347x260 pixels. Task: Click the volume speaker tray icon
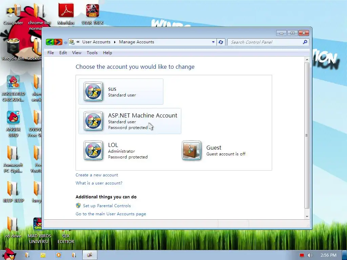tap(310, 255)
